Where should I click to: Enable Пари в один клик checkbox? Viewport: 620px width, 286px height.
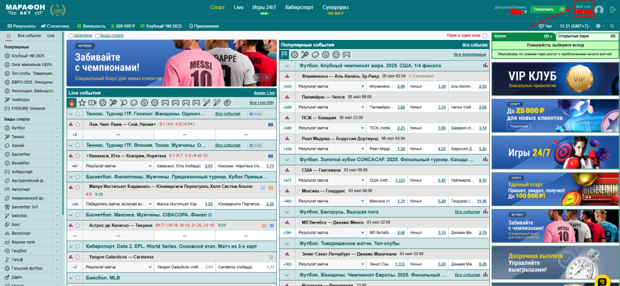coord(485,36)
